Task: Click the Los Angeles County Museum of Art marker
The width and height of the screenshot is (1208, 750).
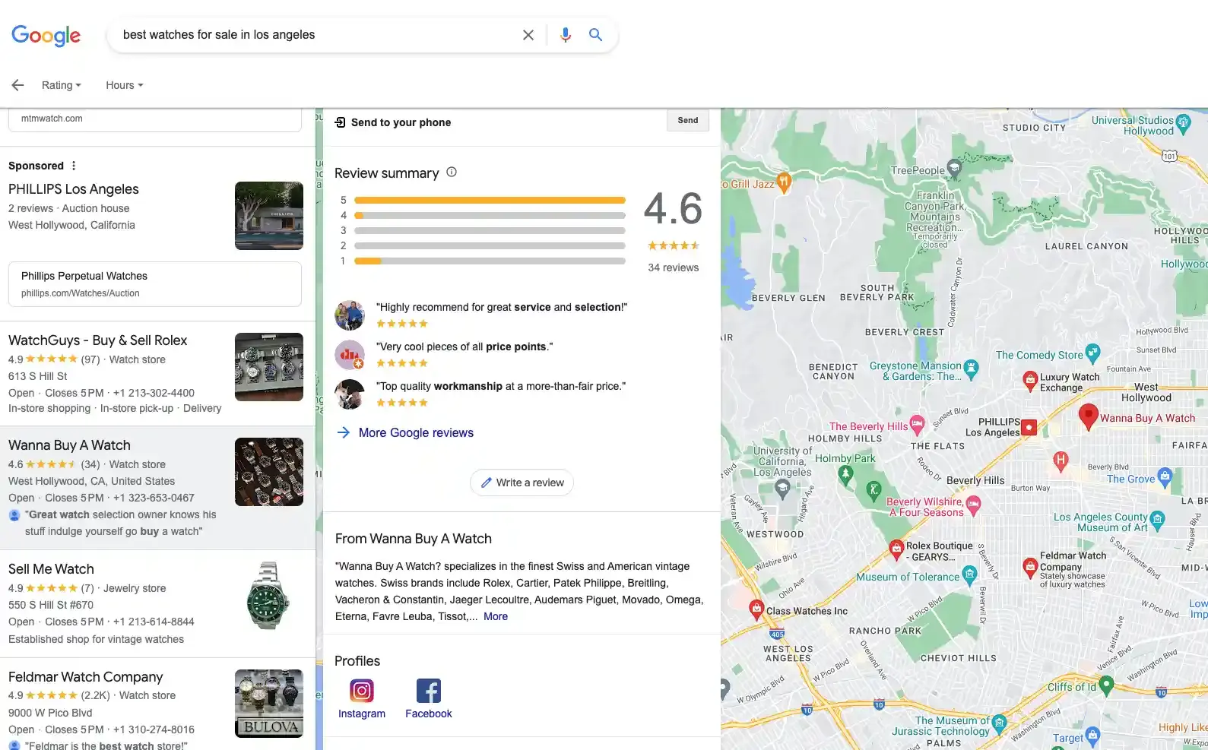Action: (1157, 520)
